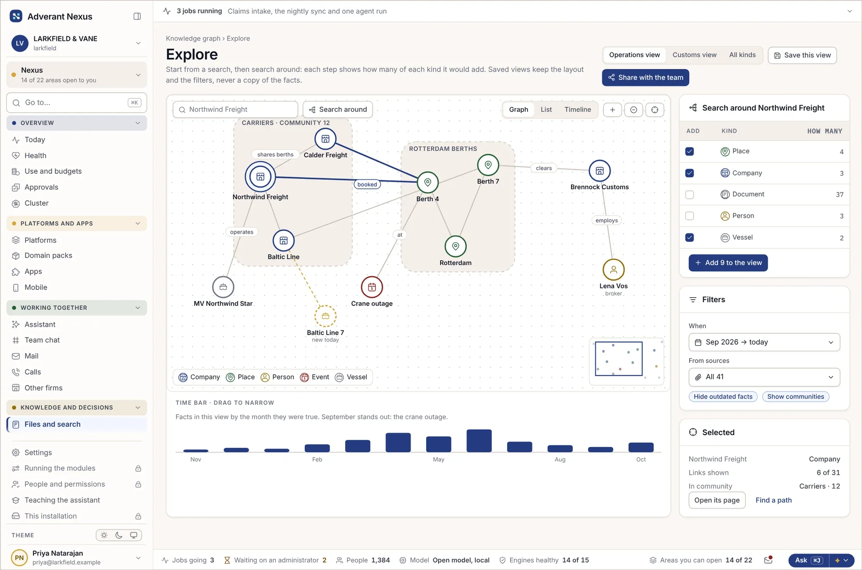
Task: Select the MV Northwind Star vessel node
Action: [x=223, y=287]
